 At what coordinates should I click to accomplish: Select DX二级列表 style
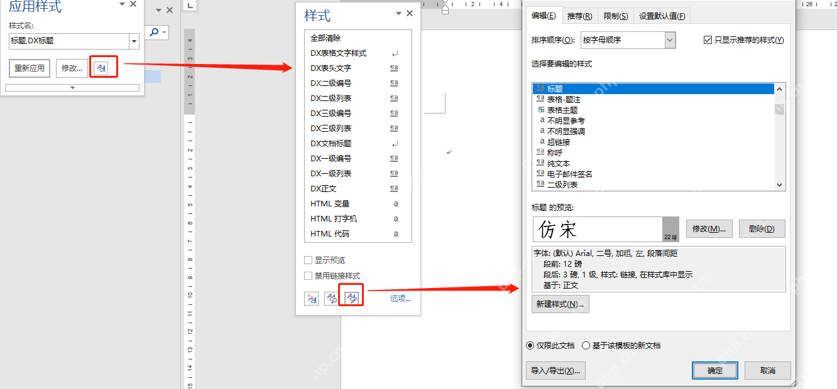358,99
